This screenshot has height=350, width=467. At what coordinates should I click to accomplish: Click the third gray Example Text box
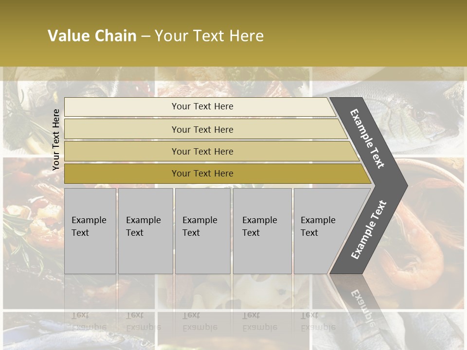click(x=202, y=230)
